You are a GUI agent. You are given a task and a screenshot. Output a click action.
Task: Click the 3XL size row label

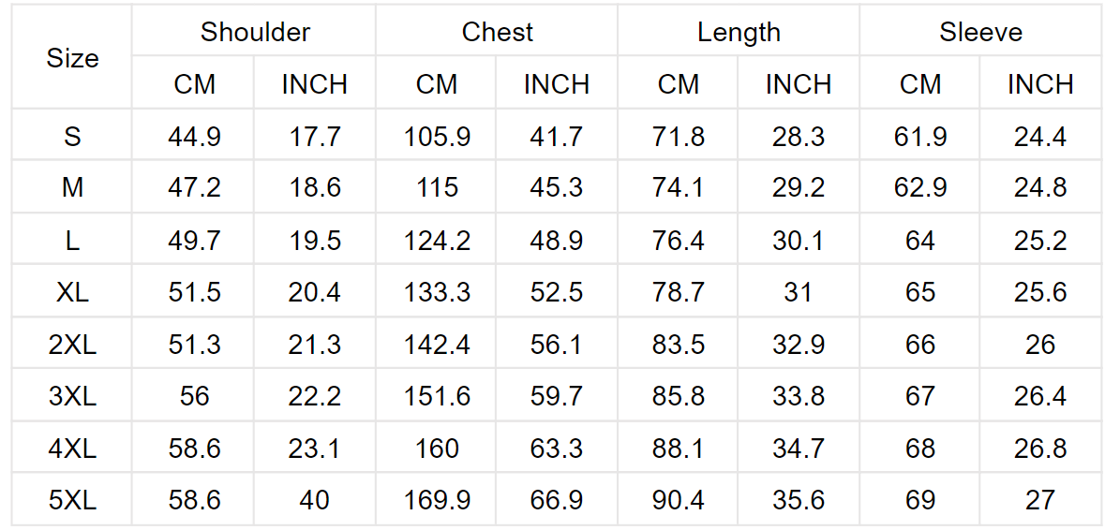(72, 396)
